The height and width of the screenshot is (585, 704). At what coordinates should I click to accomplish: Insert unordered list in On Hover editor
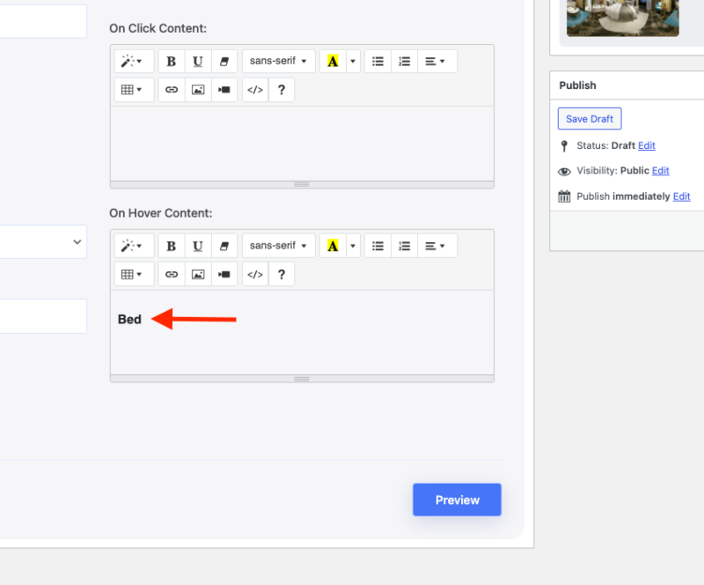[x=378, y=246]
